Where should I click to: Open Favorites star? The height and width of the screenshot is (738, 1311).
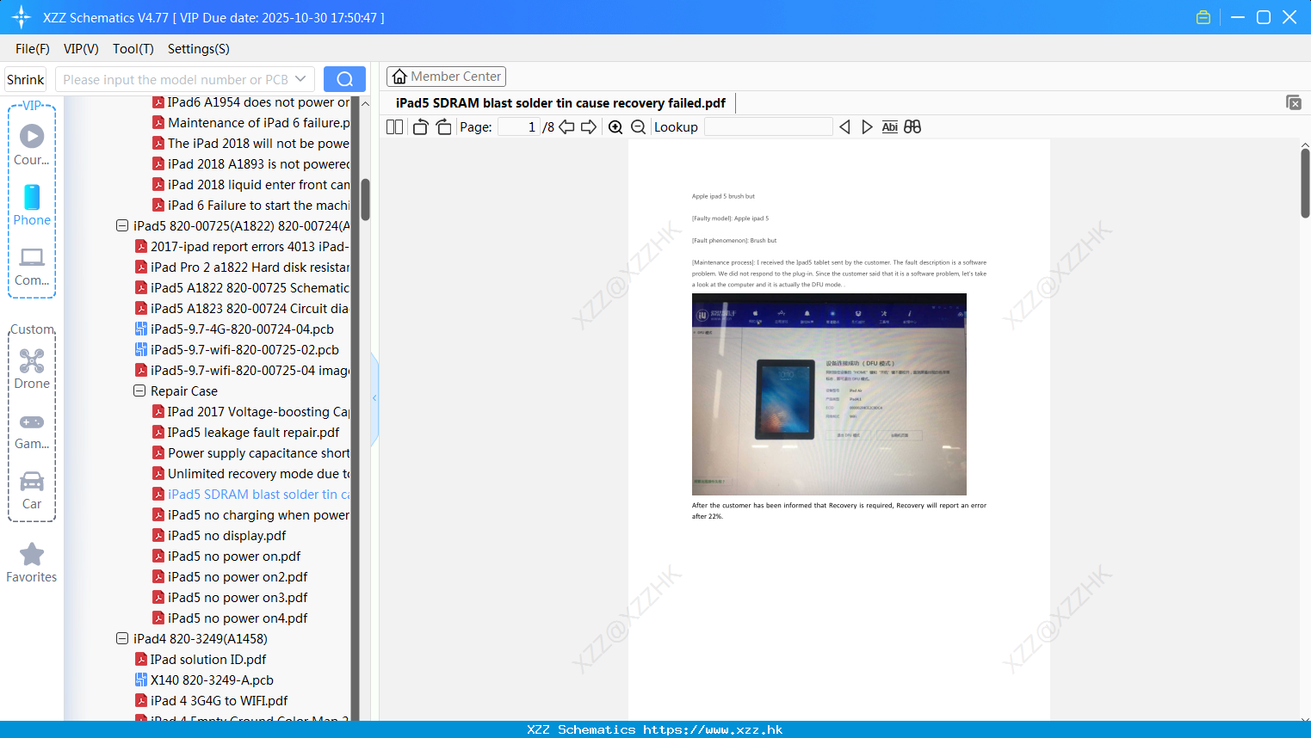(32, 563)
